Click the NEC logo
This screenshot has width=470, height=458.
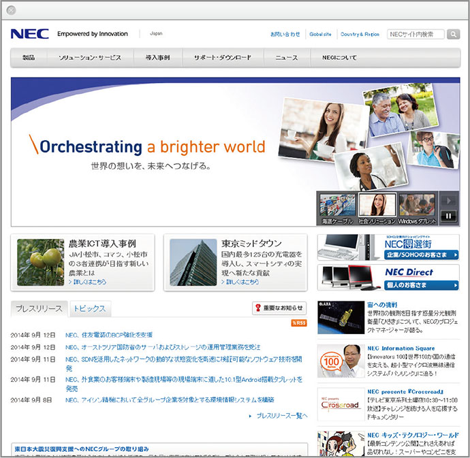[x=30, y=34]
